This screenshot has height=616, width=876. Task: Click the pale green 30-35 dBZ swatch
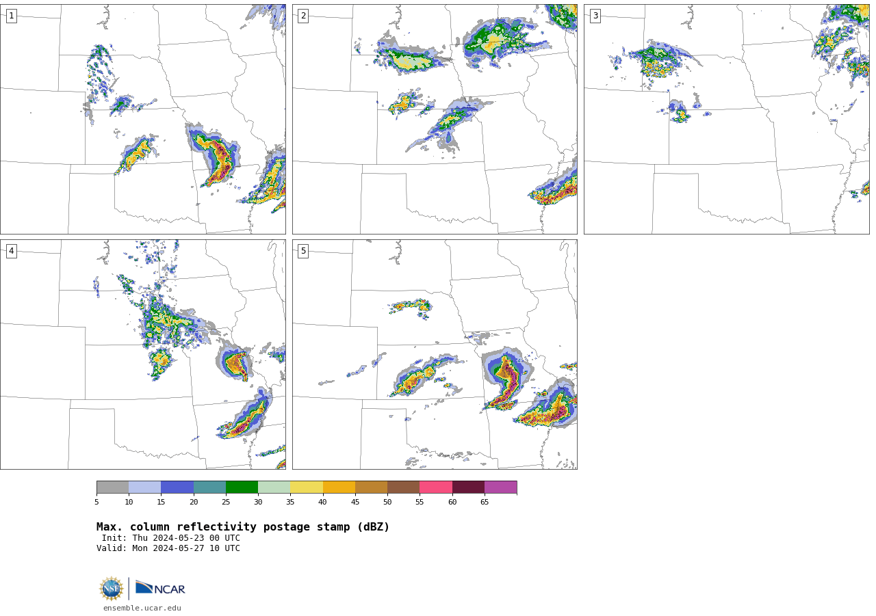274,487
